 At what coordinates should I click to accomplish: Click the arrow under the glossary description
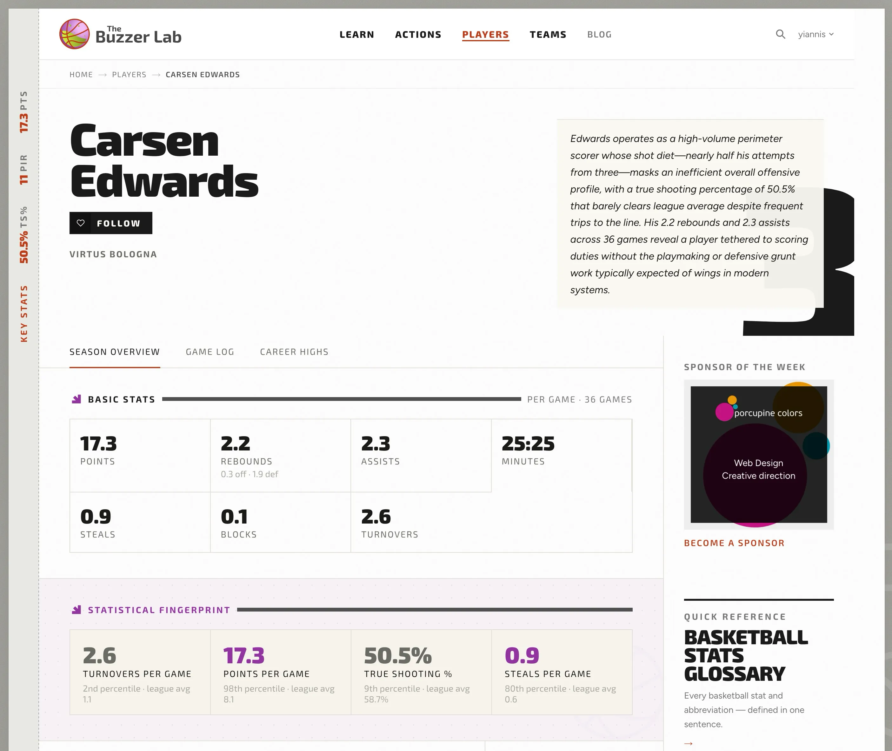point(688,743)
